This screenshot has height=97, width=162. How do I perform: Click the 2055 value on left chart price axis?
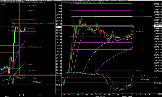click(x=59, y=58)
